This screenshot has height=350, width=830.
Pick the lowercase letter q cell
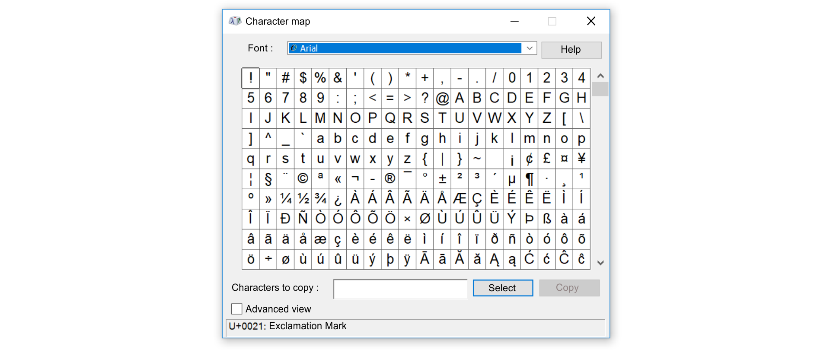(251, 159)
